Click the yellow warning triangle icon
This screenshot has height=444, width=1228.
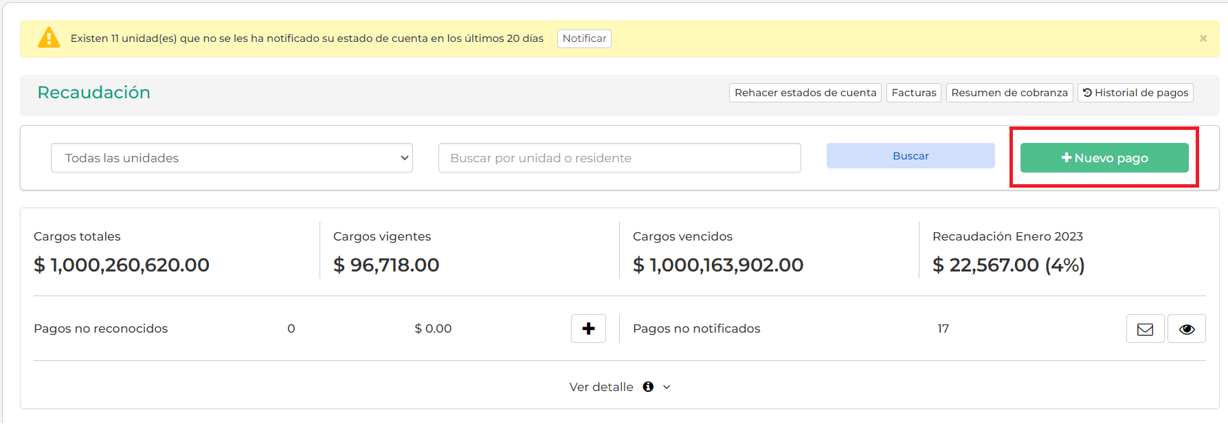pos(49,38)
